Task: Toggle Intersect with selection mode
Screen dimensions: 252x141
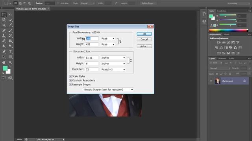Action: (x=30, y=3)
